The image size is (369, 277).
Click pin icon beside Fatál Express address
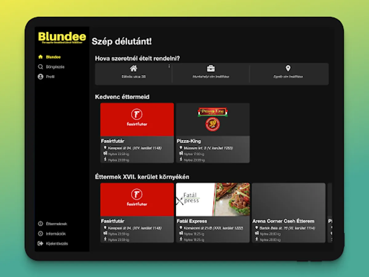(x=181, y=228)
